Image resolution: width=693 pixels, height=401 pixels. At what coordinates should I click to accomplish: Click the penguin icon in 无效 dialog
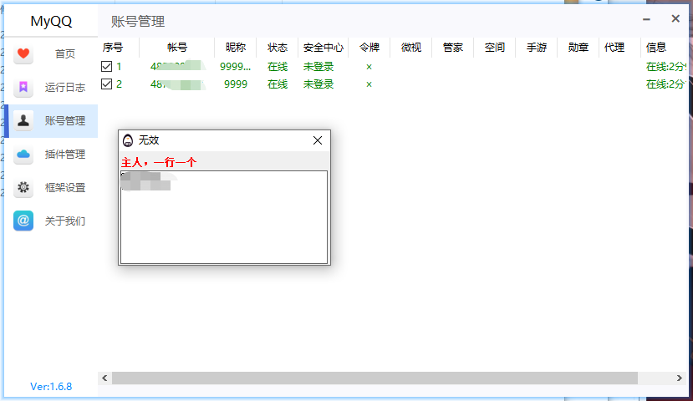click(128, 140)
